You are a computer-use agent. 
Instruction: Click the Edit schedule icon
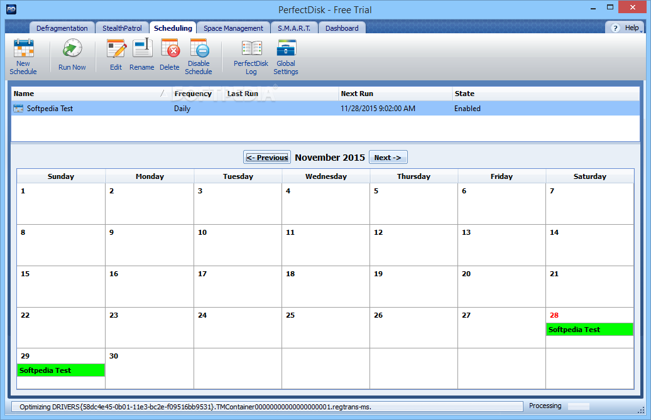pyautogui.click(x=116, y=48)
